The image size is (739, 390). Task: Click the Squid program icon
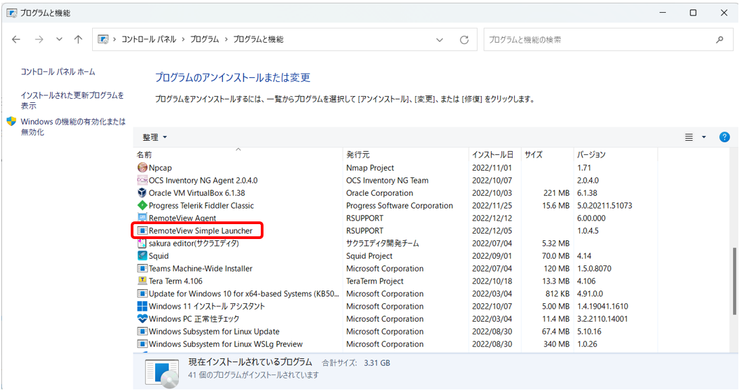click(x=142, y=256)
